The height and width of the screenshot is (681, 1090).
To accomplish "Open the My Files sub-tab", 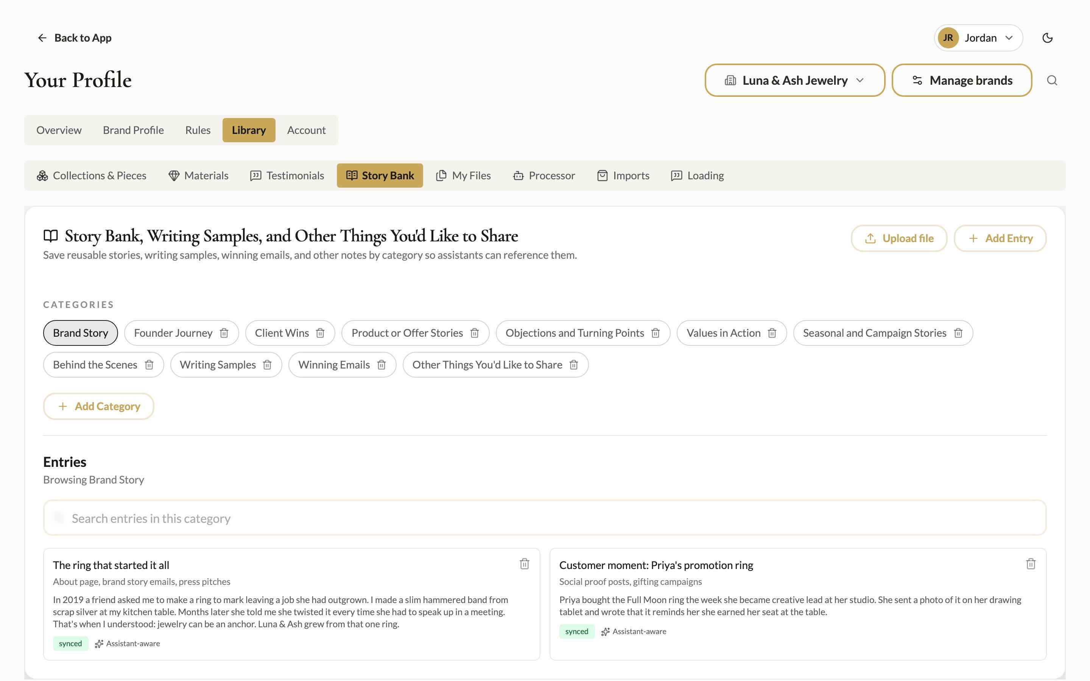I will click(x=464, y=176).
